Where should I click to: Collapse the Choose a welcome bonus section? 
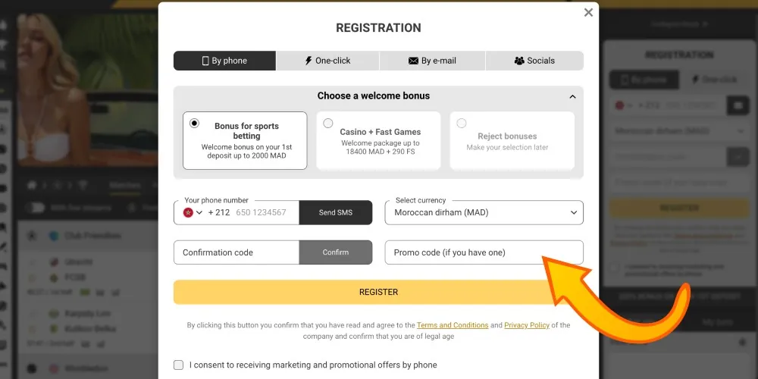click(x=572, y=96)
